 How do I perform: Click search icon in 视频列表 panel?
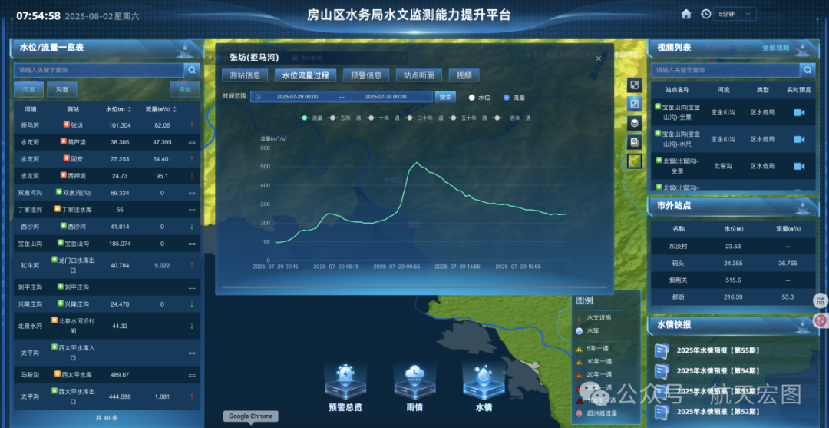click(807, 70)
